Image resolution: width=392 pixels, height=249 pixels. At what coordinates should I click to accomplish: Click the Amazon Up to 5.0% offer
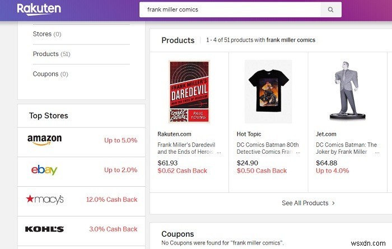click(x=120, y=140)
